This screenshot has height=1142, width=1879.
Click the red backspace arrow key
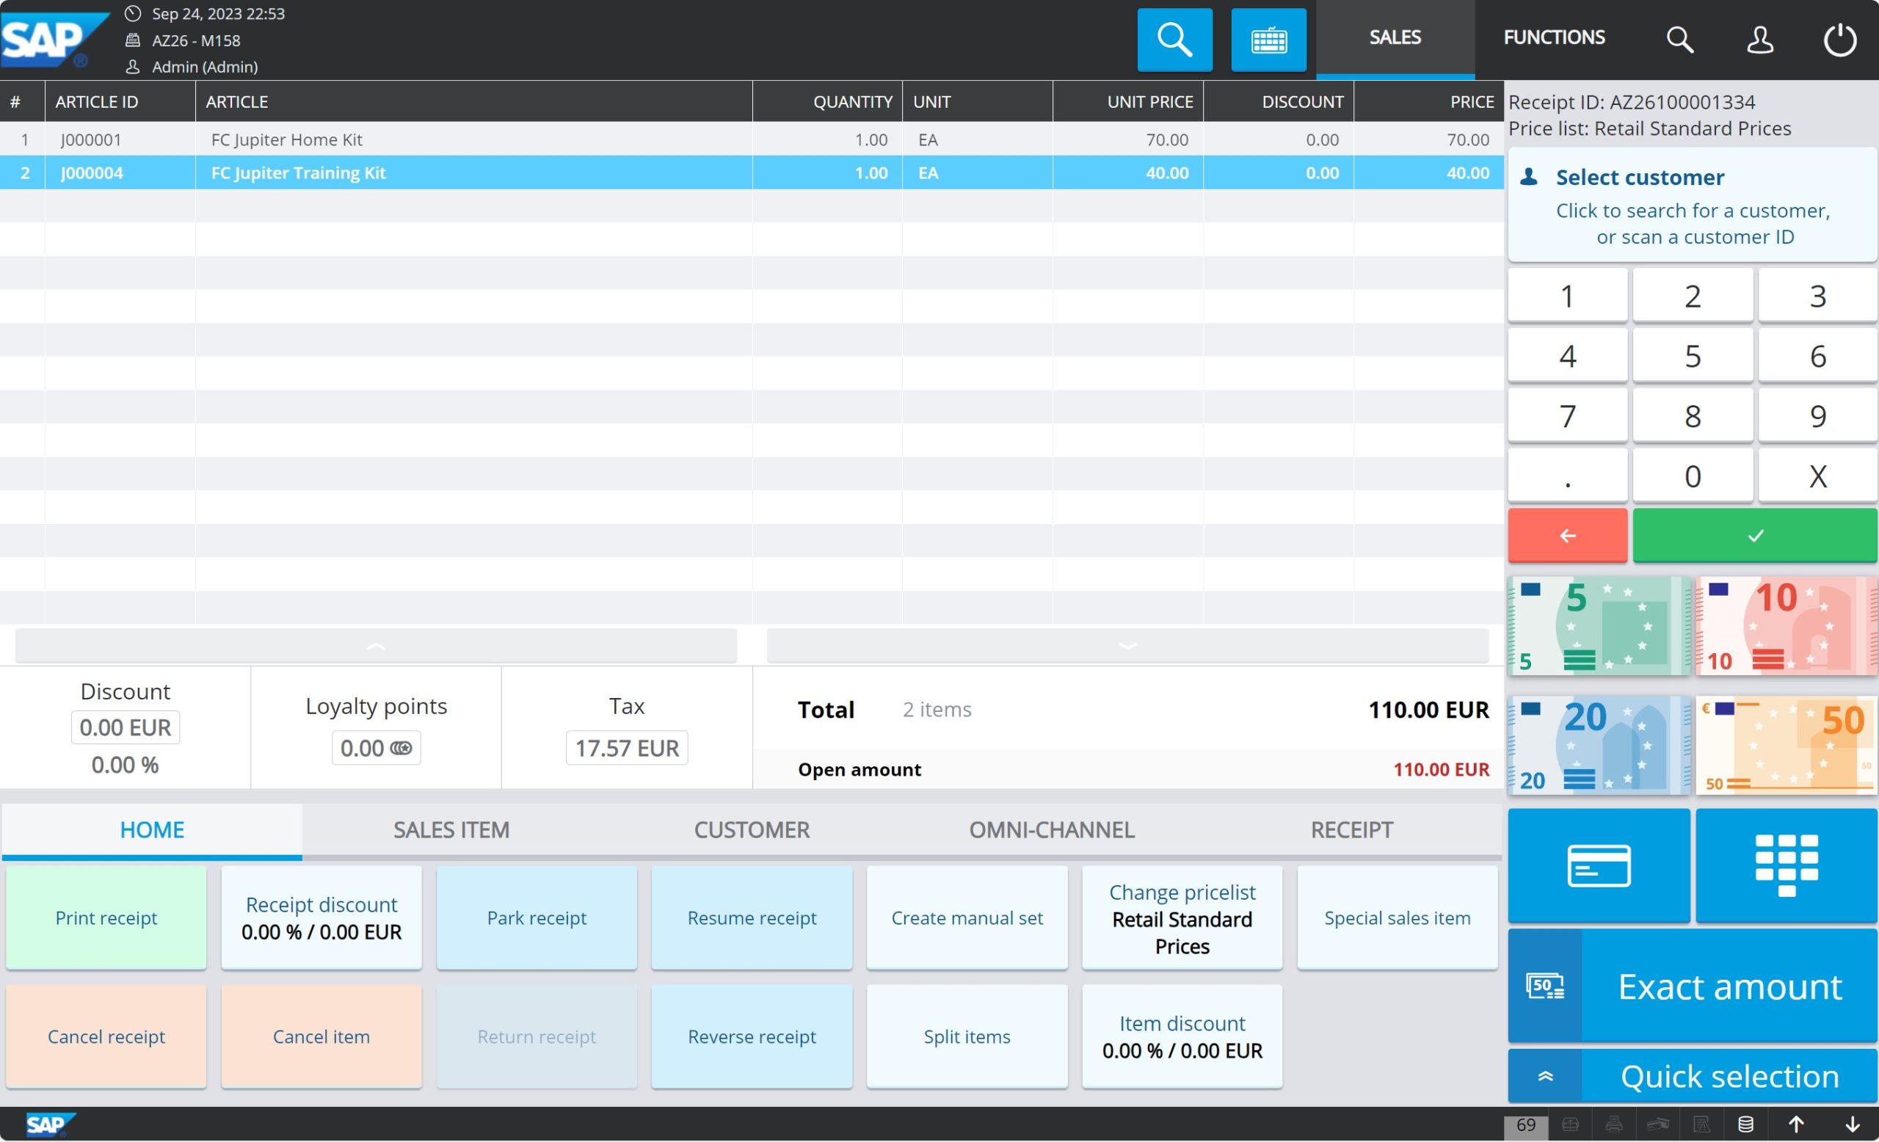[x=1568, y=536]
